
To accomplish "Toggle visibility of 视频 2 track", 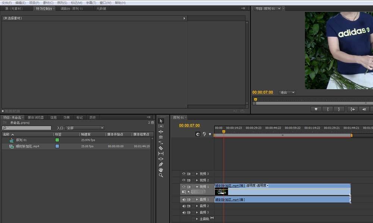I will [x=184, y=180].
